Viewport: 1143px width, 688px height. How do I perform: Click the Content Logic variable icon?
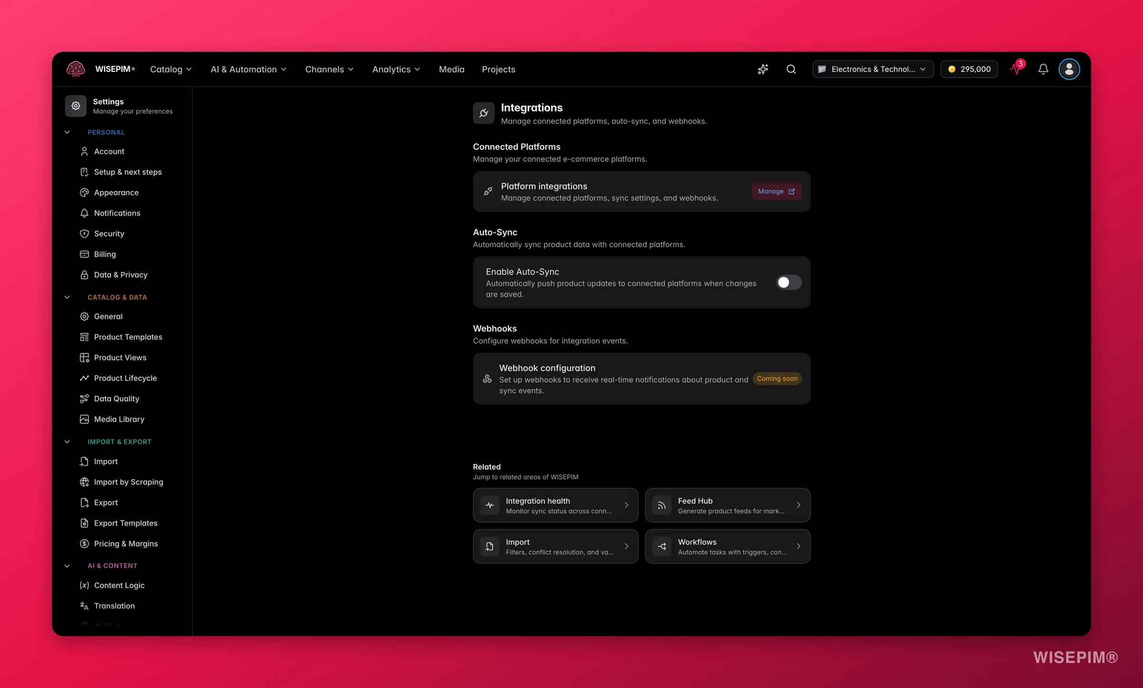tap(84, 585)
